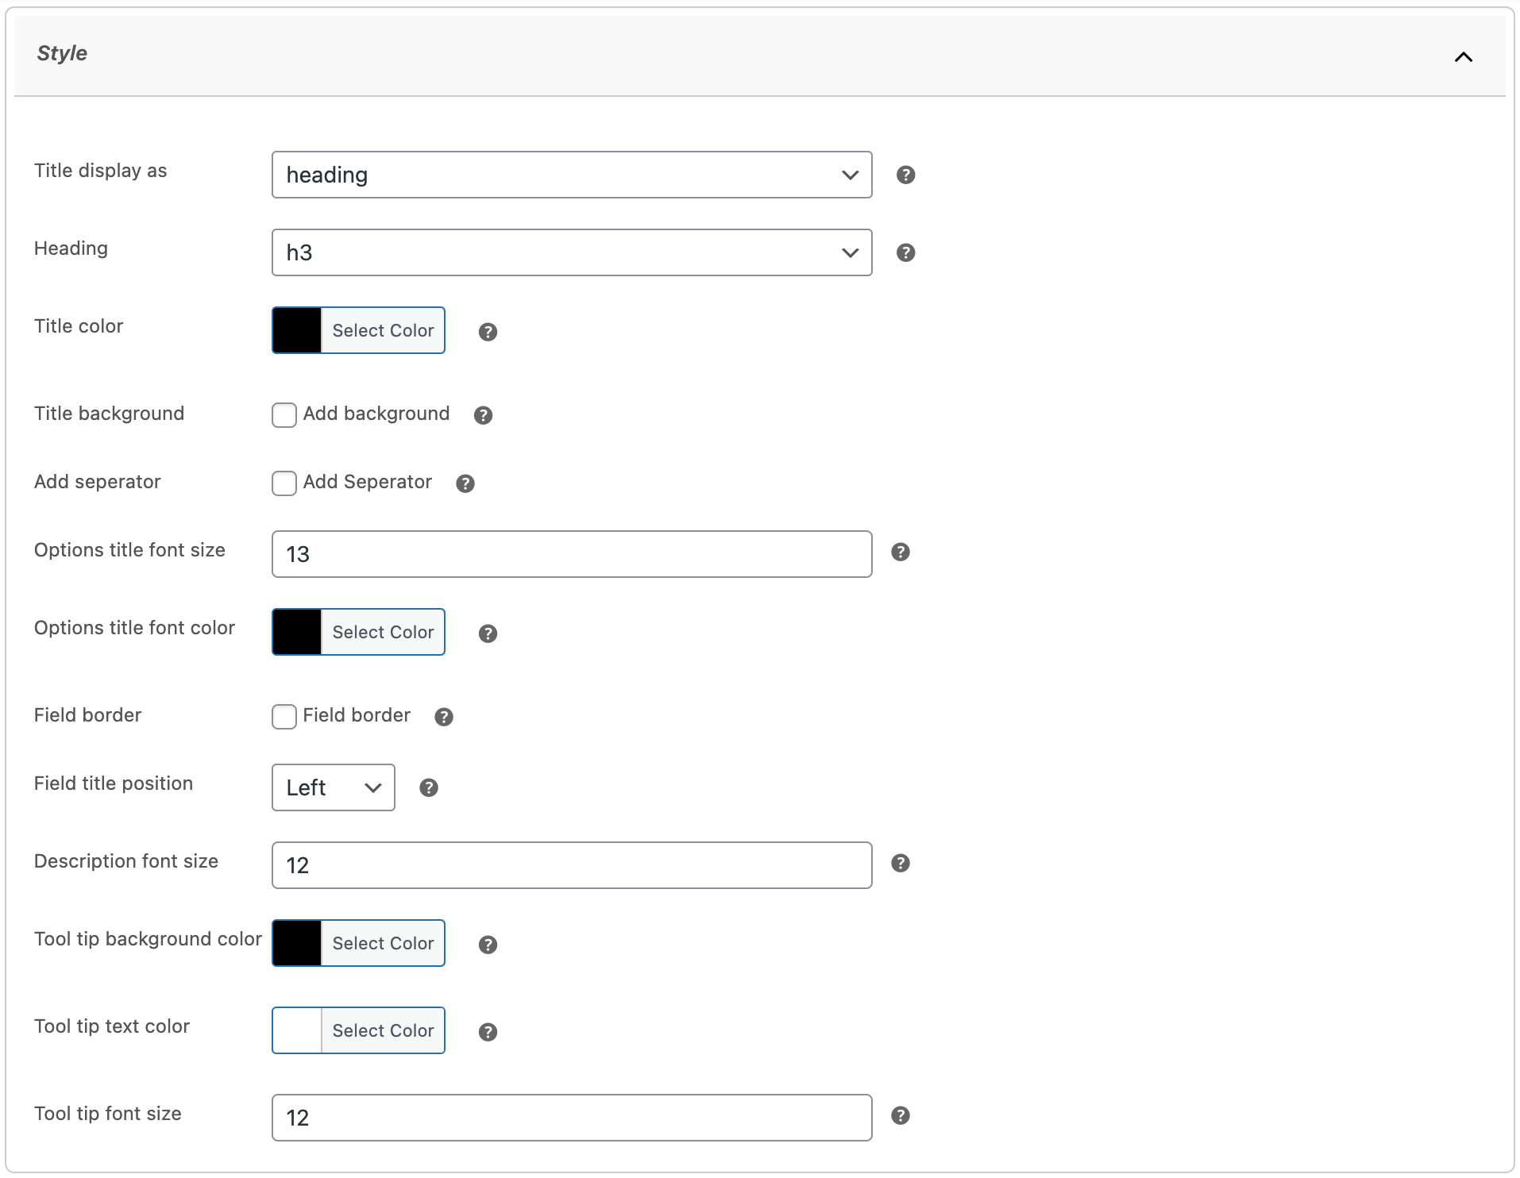Image resolution: width=1520 pixels, height=1178 pixels.
Task: Click the Options title font color swatch
Action: (x=296, y=632)
